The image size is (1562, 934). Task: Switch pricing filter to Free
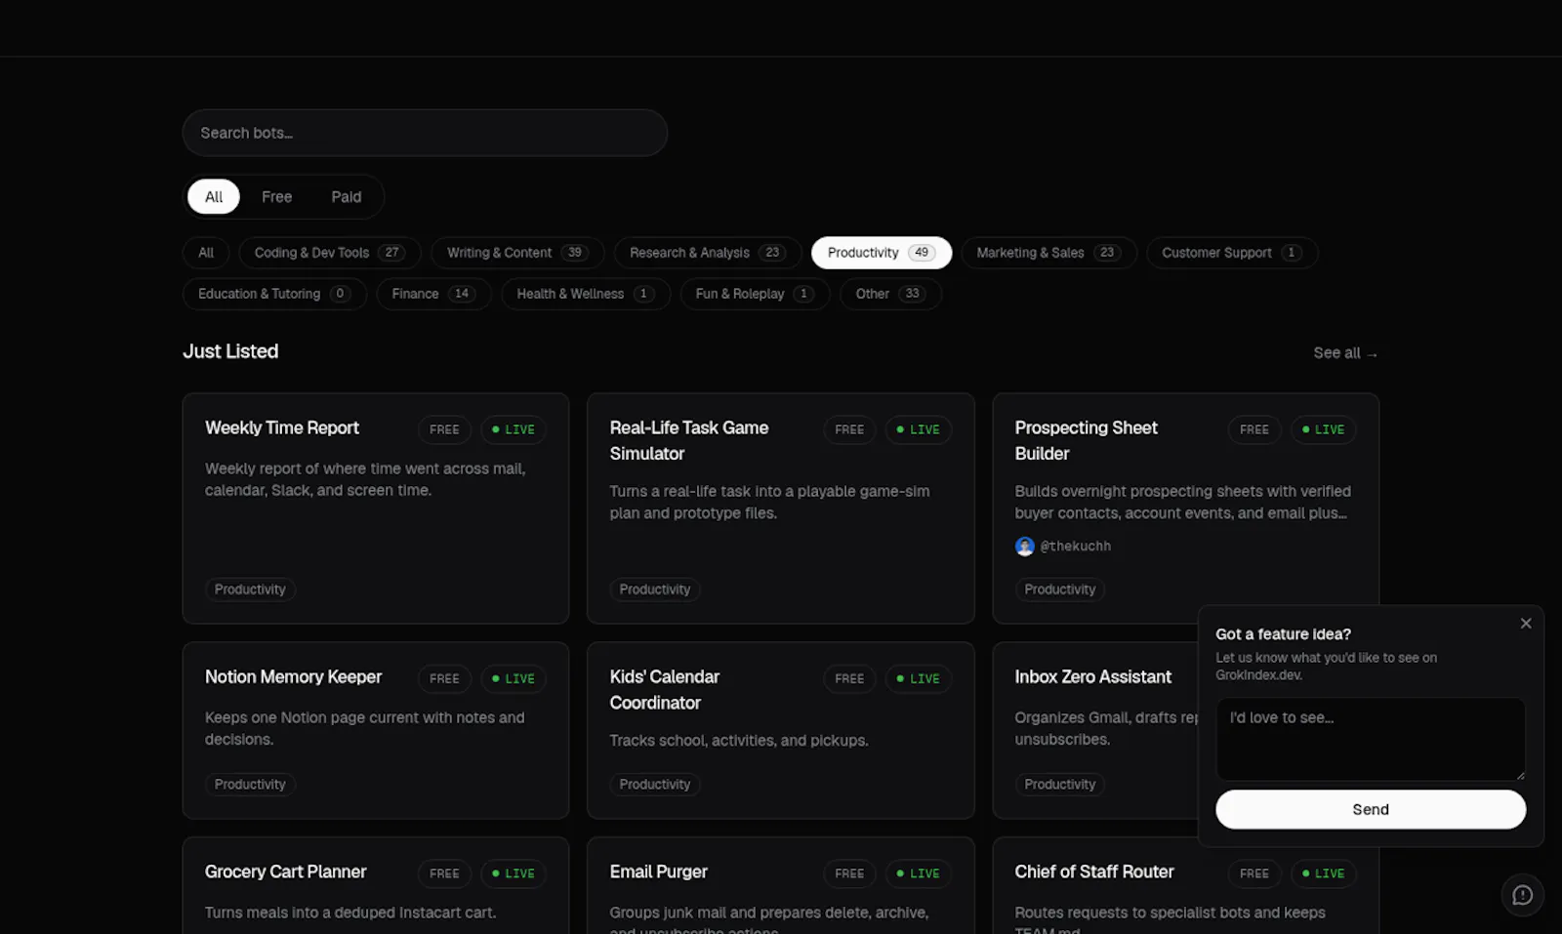pos(276,197)
